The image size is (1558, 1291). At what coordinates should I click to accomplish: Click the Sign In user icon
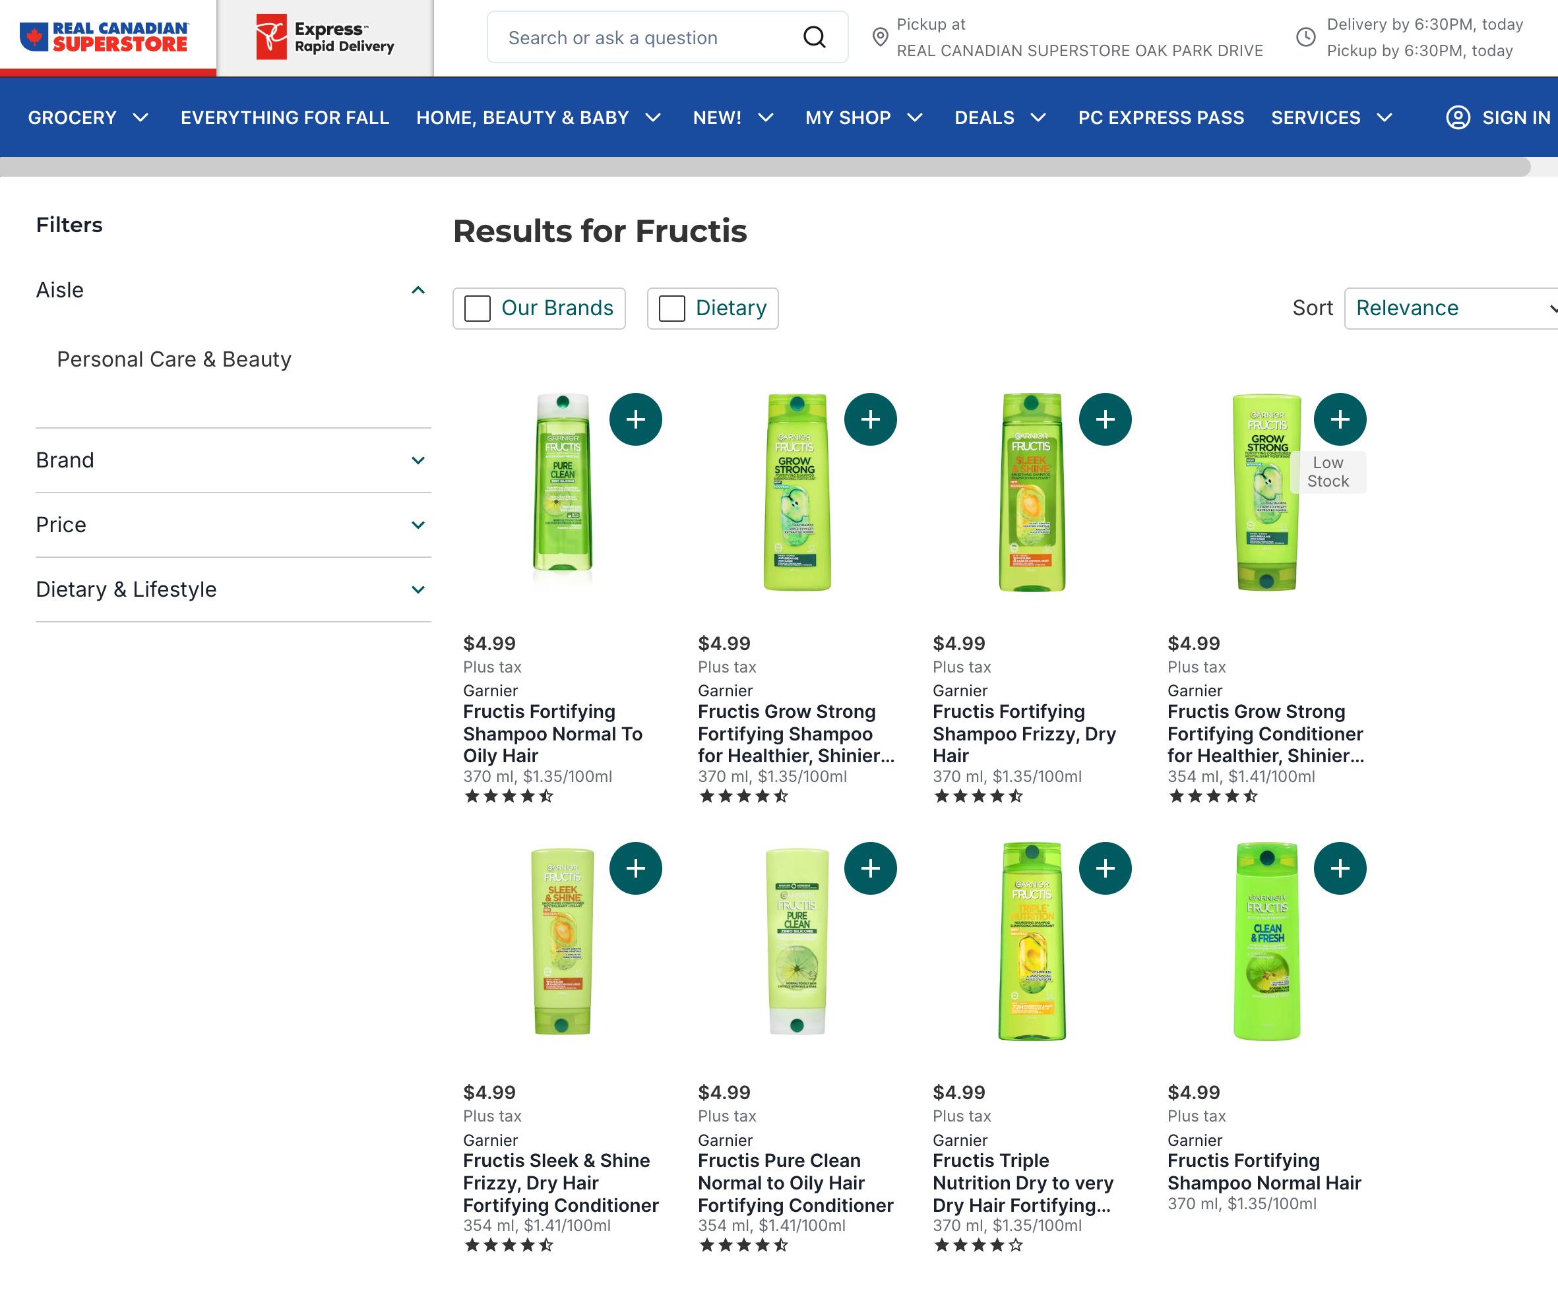pos(1458,117)
